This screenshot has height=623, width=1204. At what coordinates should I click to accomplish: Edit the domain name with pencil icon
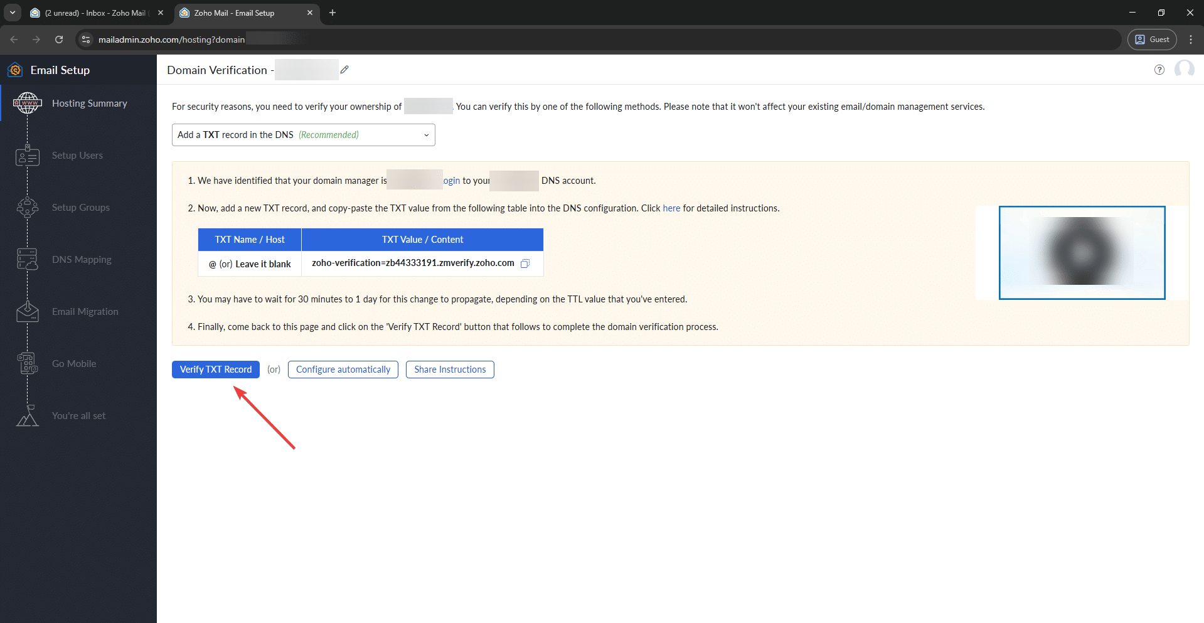(344, 70)
